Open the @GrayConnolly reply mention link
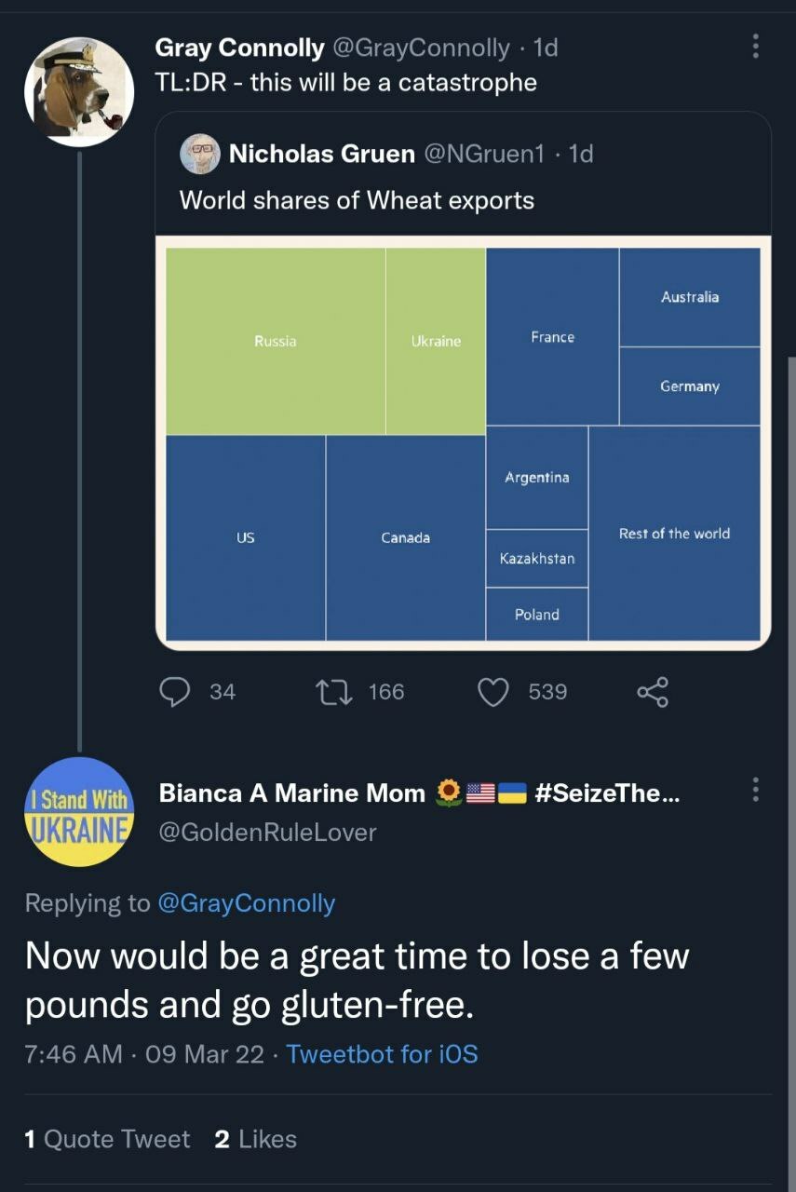 (247, 902)
